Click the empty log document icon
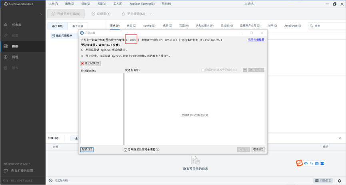 coord(195,160)
